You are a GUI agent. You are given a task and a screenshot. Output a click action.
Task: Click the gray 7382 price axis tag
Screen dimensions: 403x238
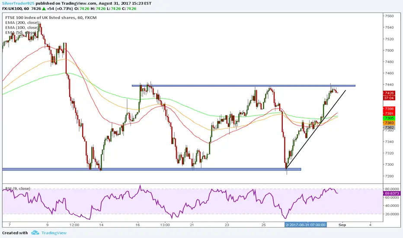pos(389,127)
